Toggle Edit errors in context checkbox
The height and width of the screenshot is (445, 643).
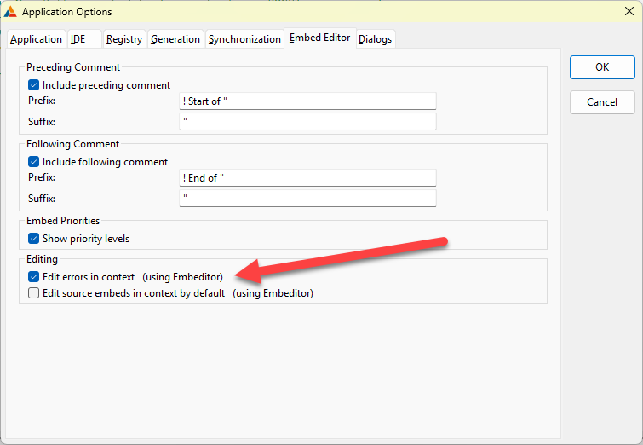pos(34,277)
